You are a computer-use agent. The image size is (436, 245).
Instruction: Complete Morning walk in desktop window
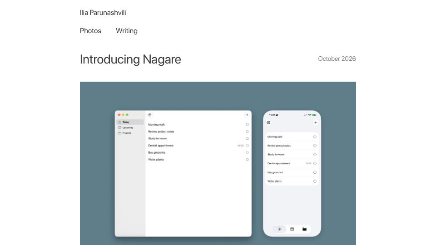(x=247, y=125)
